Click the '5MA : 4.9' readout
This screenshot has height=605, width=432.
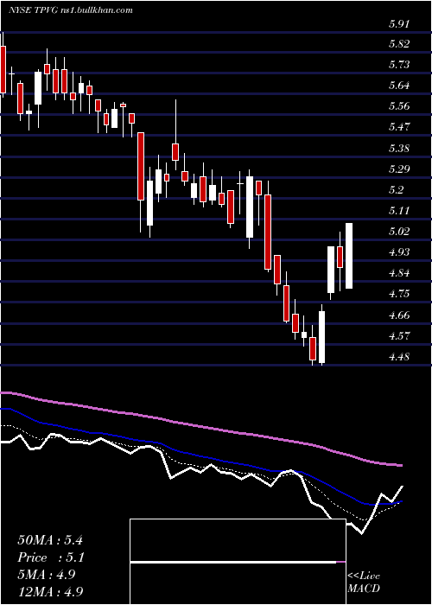47,575
